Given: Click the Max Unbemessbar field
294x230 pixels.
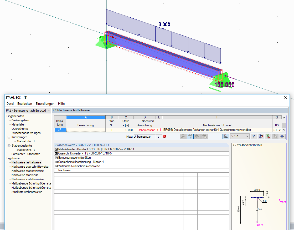Looking at the screenshot, I should (145, 137).
